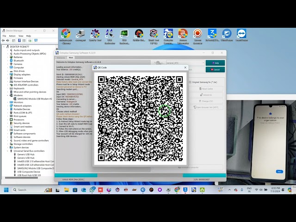Open File menu in Device Manager
The image size is (296, 222).
coord(4,36)
